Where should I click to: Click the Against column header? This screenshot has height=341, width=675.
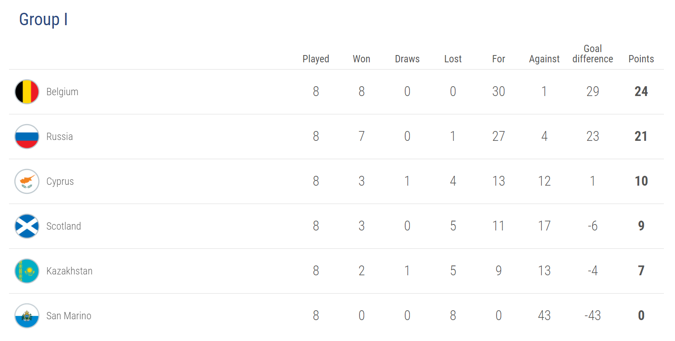[x=544, y=59]
